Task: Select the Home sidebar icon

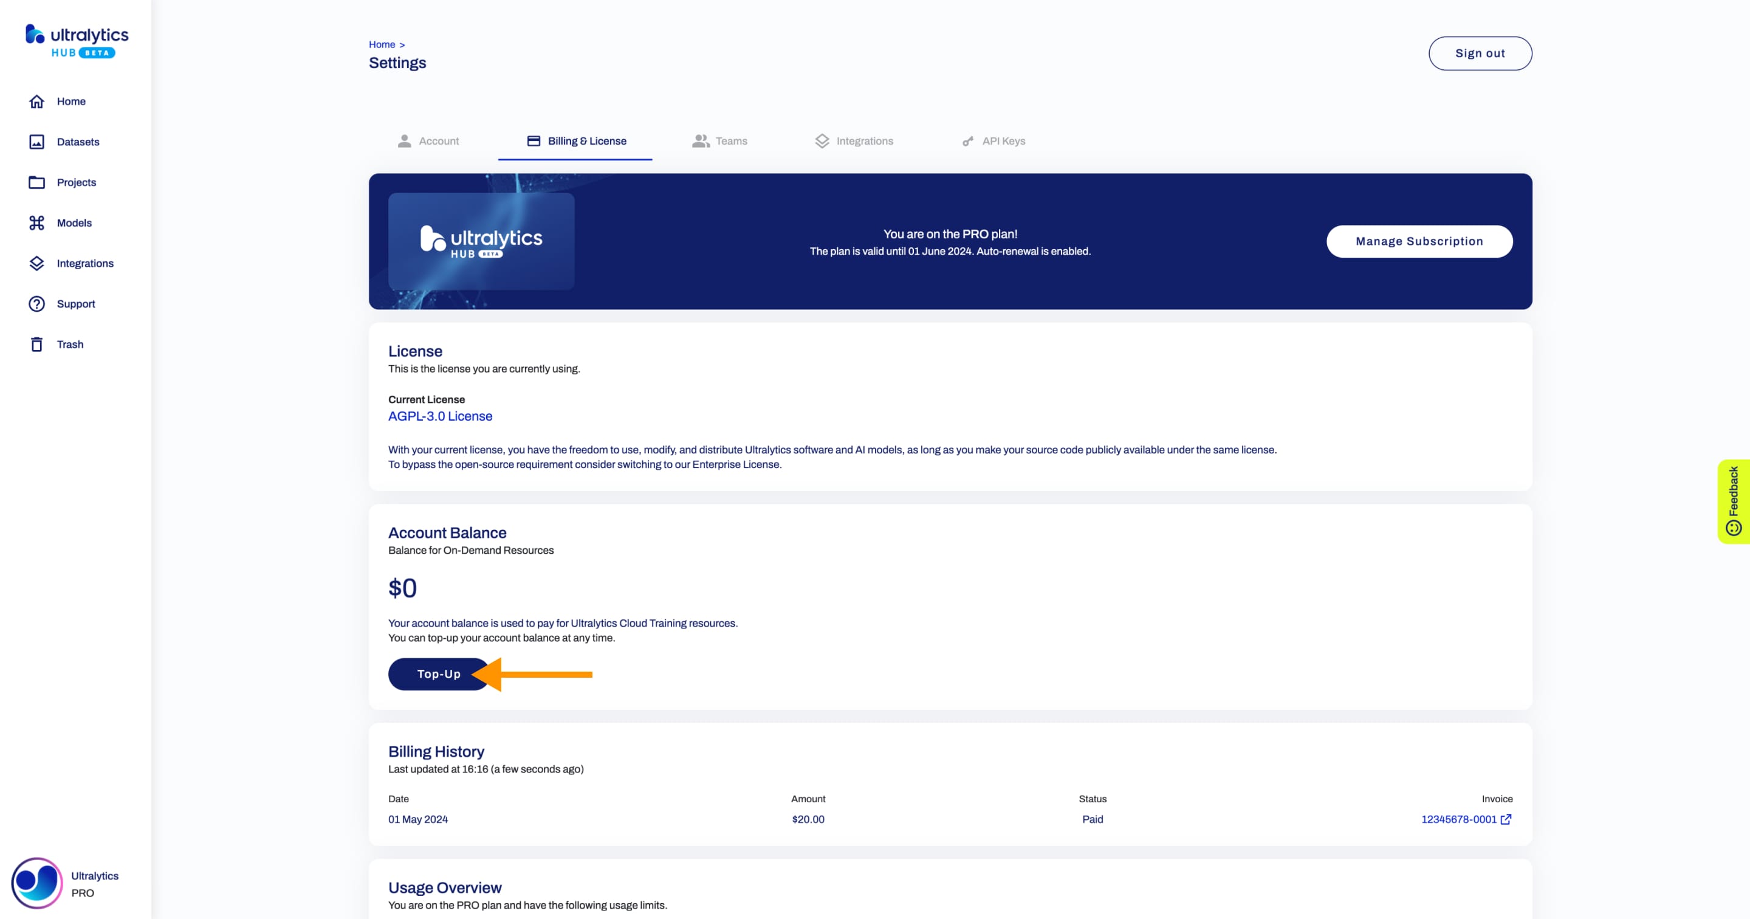Action: coord(36,101)
